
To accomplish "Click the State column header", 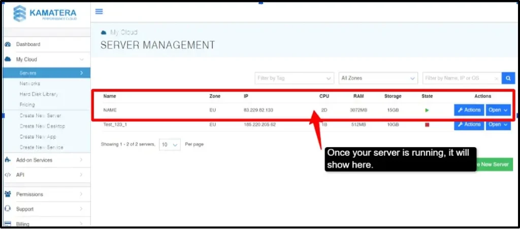I will (x=427, y=96).
